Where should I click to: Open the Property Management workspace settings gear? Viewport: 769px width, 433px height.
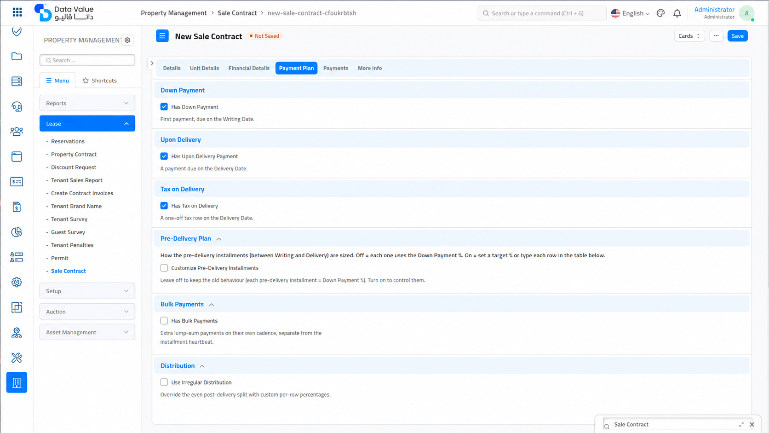click(127, 40)
